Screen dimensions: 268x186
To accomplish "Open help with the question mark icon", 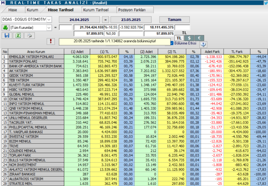I will (203, 44).
